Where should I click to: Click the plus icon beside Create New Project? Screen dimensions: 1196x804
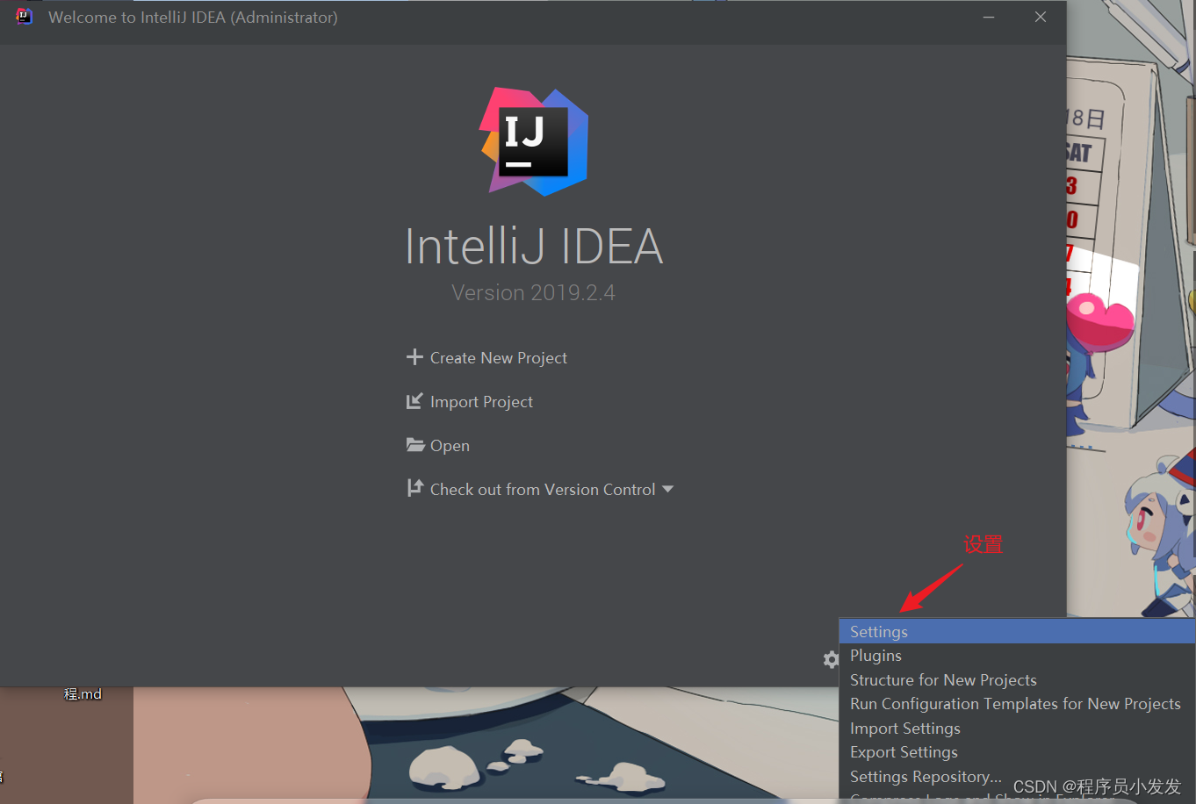tap(414, 357)
